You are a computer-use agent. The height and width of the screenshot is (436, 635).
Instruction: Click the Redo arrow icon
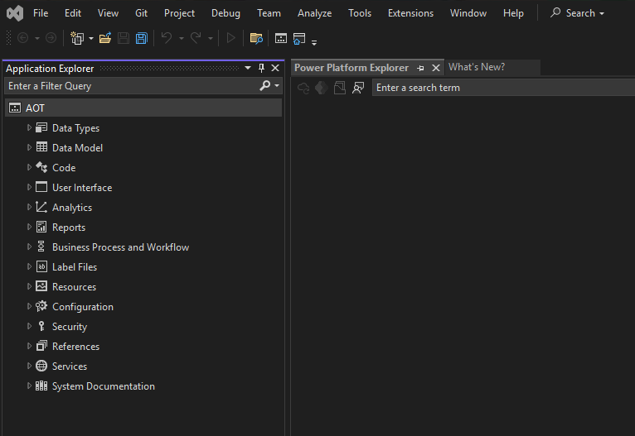pyautogui.click(x=196, y=38)
